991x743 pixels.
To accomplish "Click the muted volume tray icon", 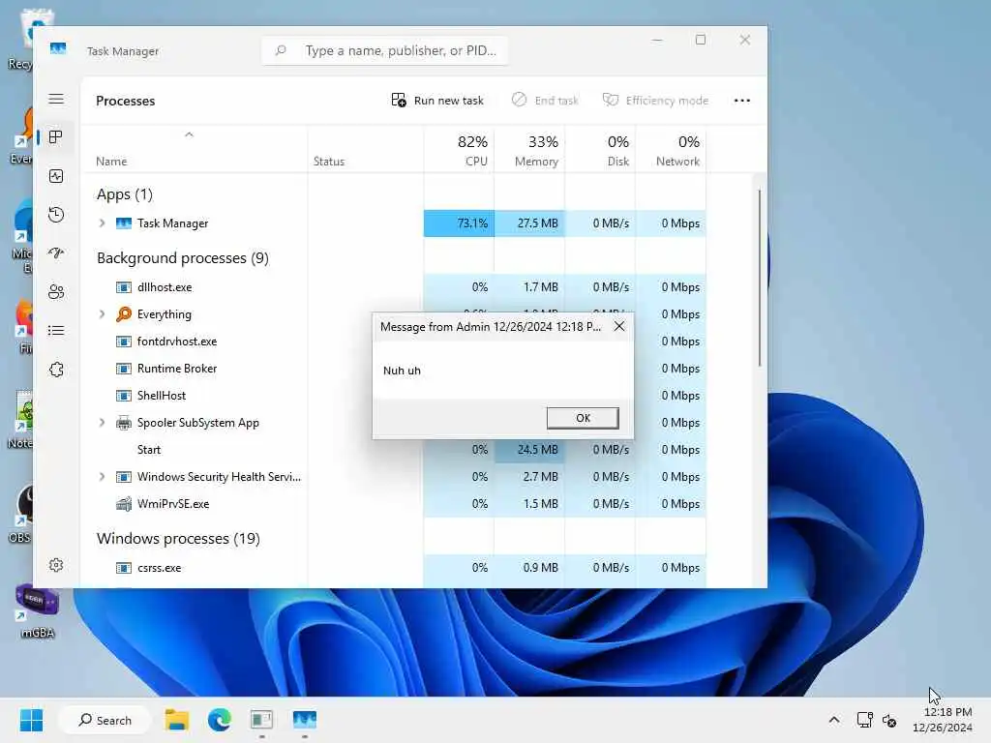I will point(890,720).
